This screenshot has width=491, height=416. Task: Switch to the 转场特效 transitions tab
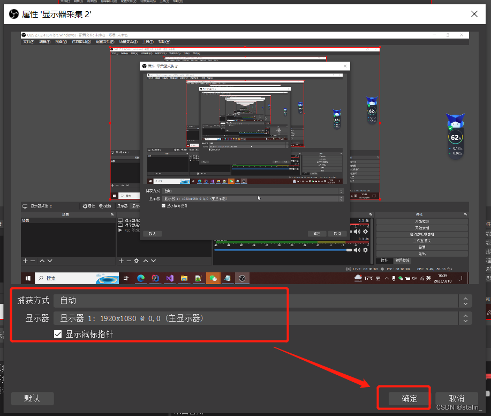click(x=402, y=261)
